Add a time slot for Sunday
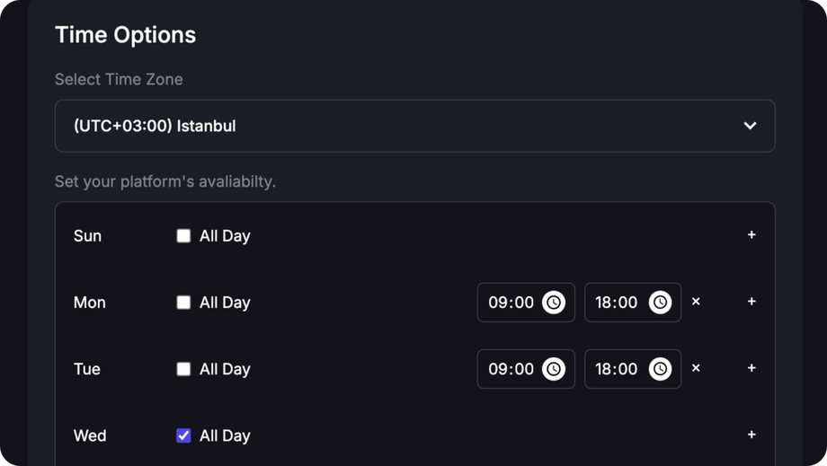 pos(751,235)
